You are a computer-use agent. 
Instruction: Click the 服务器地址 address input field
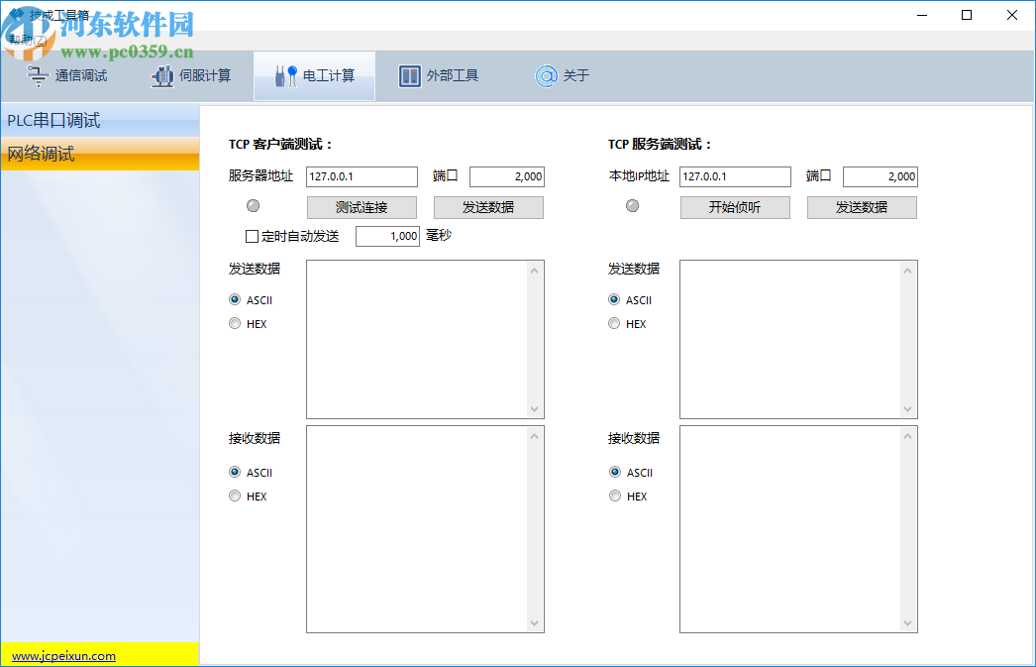(361, 176)
